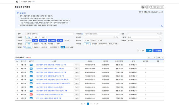Check the 비축 option in 세부업무
The width and height of the screenshot is (179, 108).
[x=100, y=40]
